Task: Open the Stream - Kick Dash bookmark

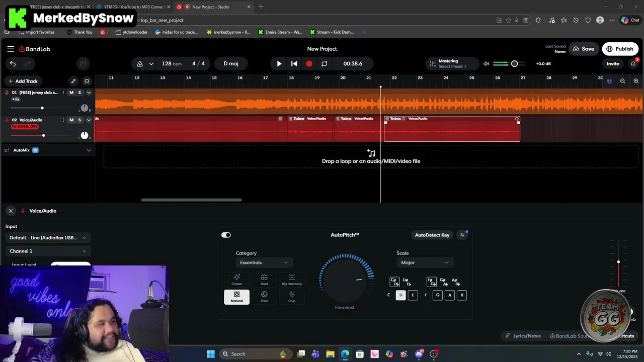Action: coord(332,32)
